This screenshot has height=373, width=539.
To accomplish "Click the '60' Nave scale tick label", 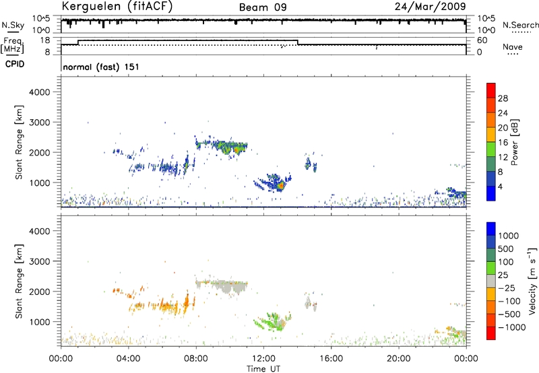I will click(482, 40).
